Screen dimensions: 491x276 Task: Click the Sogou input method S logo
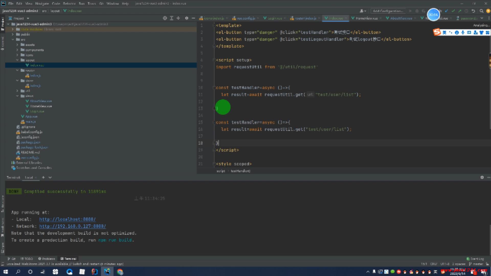coord(437,32)
